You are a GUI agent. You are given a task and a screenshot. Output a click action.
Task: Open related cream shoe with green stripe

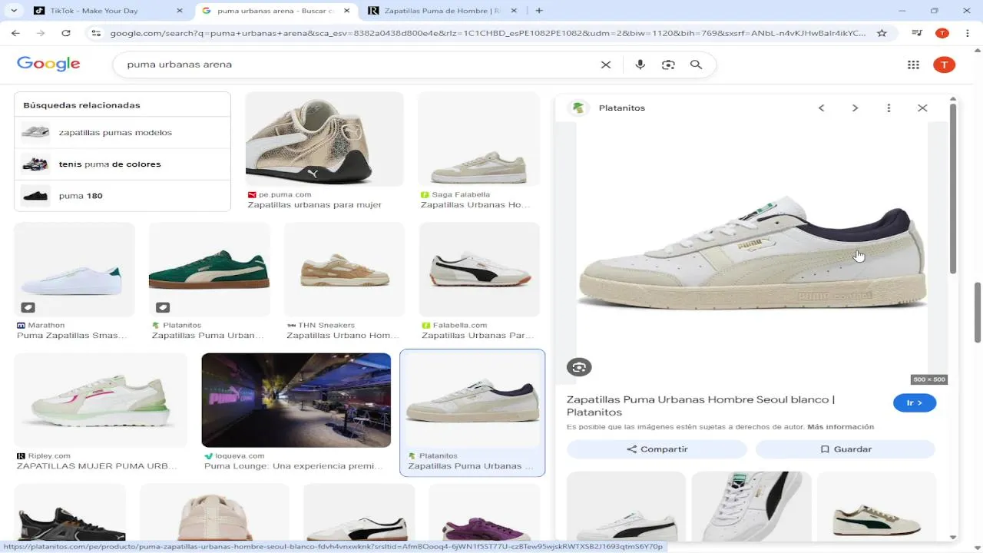(876, 507)
